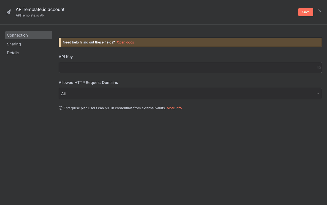Click the expression toggle icon in API Key field
The height and width of the screenshot is (205, 327).
[319, 67]
